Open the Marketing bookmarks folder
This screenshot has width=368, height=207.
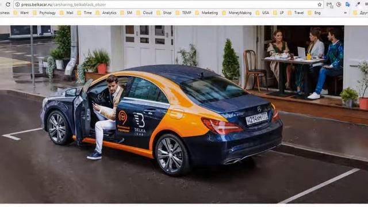(206, 13)
